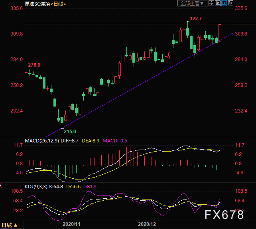This screenshot has height=229, width=256.
Task: Click the KDJ left axis 28.2 label
Action: point(18,210)
